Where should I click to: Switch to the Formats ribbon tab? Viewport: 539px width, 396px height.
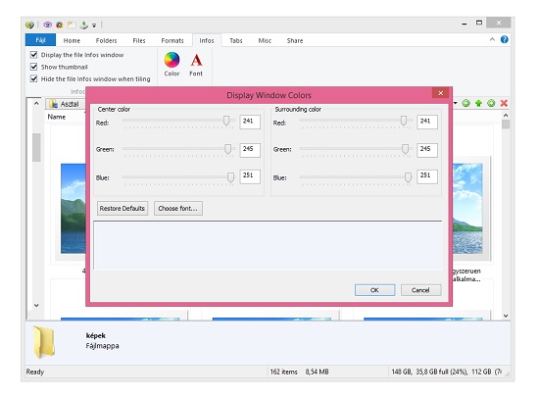[172, 40]
